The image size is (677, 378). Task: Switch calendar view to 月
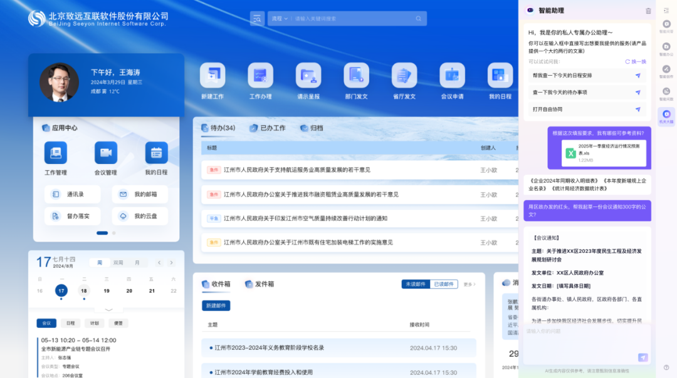tap(137, 262)
